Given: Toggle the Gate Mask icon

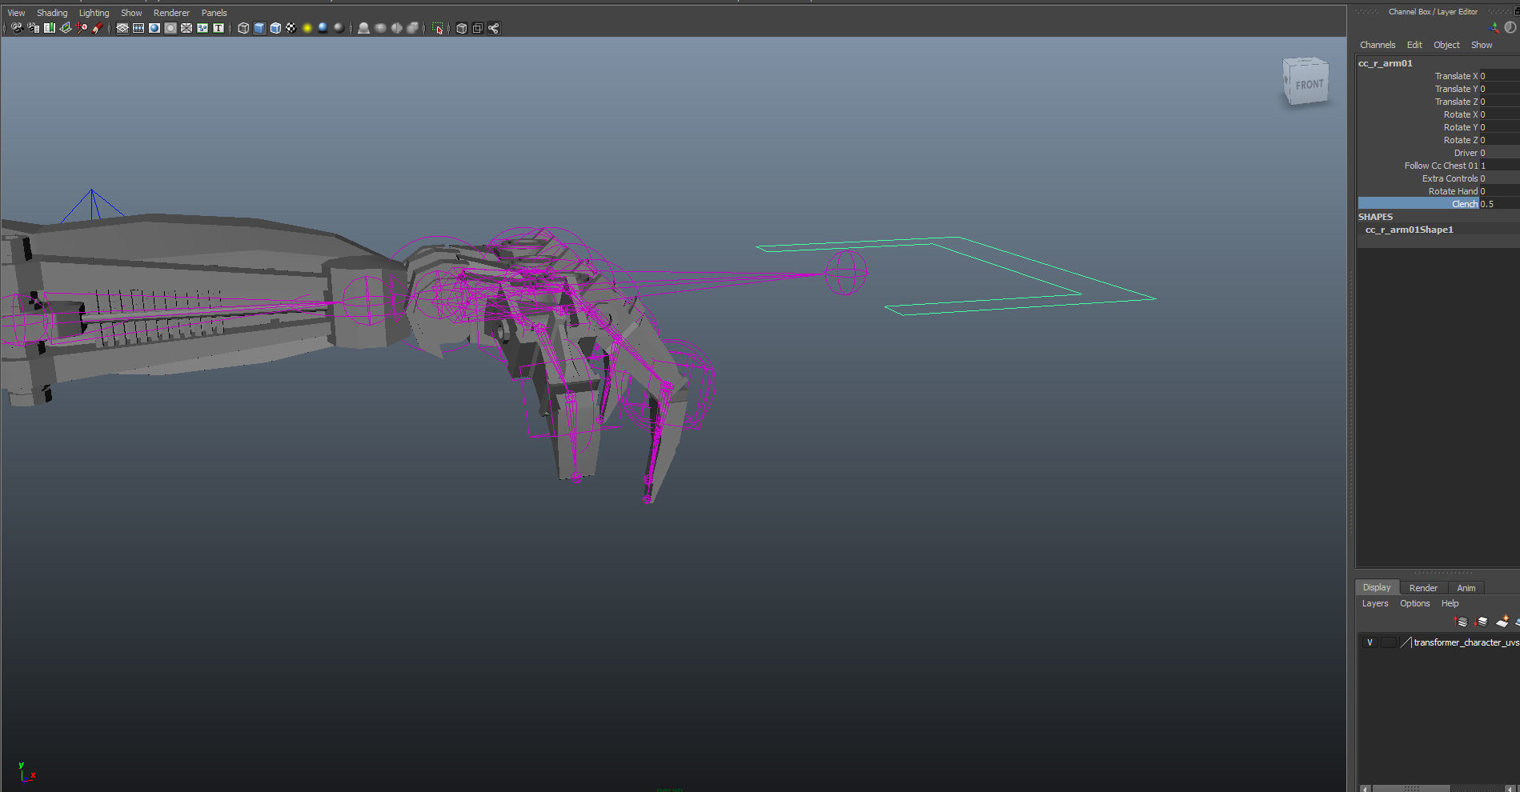Looking at the screenshot, I should click(x=170, y=28).
